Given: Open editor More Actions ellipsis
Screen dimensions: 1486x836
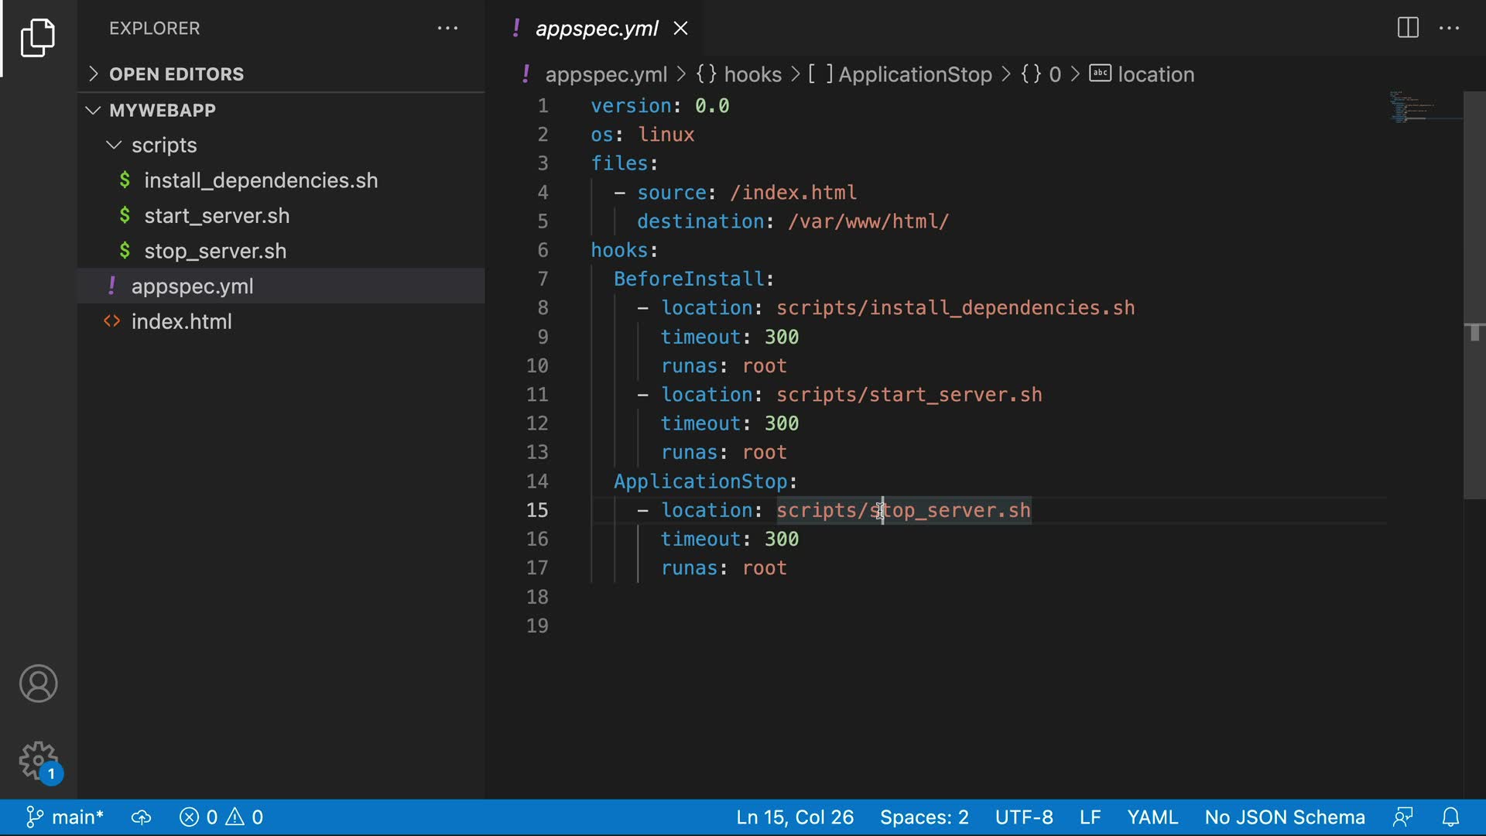Looking at the screenshot, I should [x=1449, y=28].
